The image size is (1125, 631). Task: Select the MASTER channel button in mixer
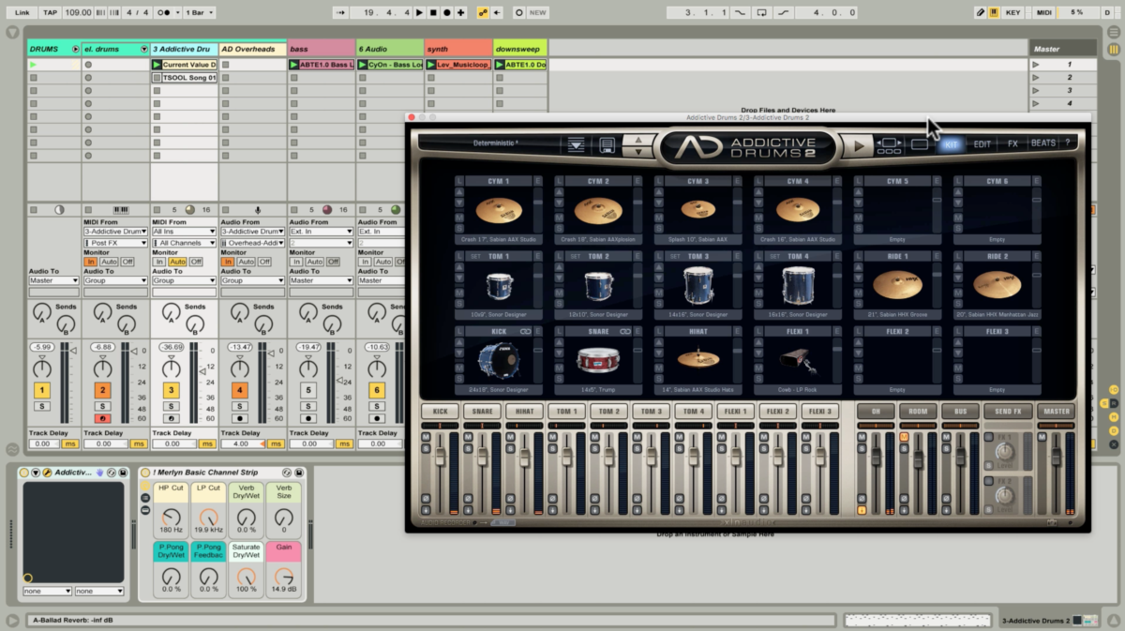pyautogui.click(x=1056, y=411)
